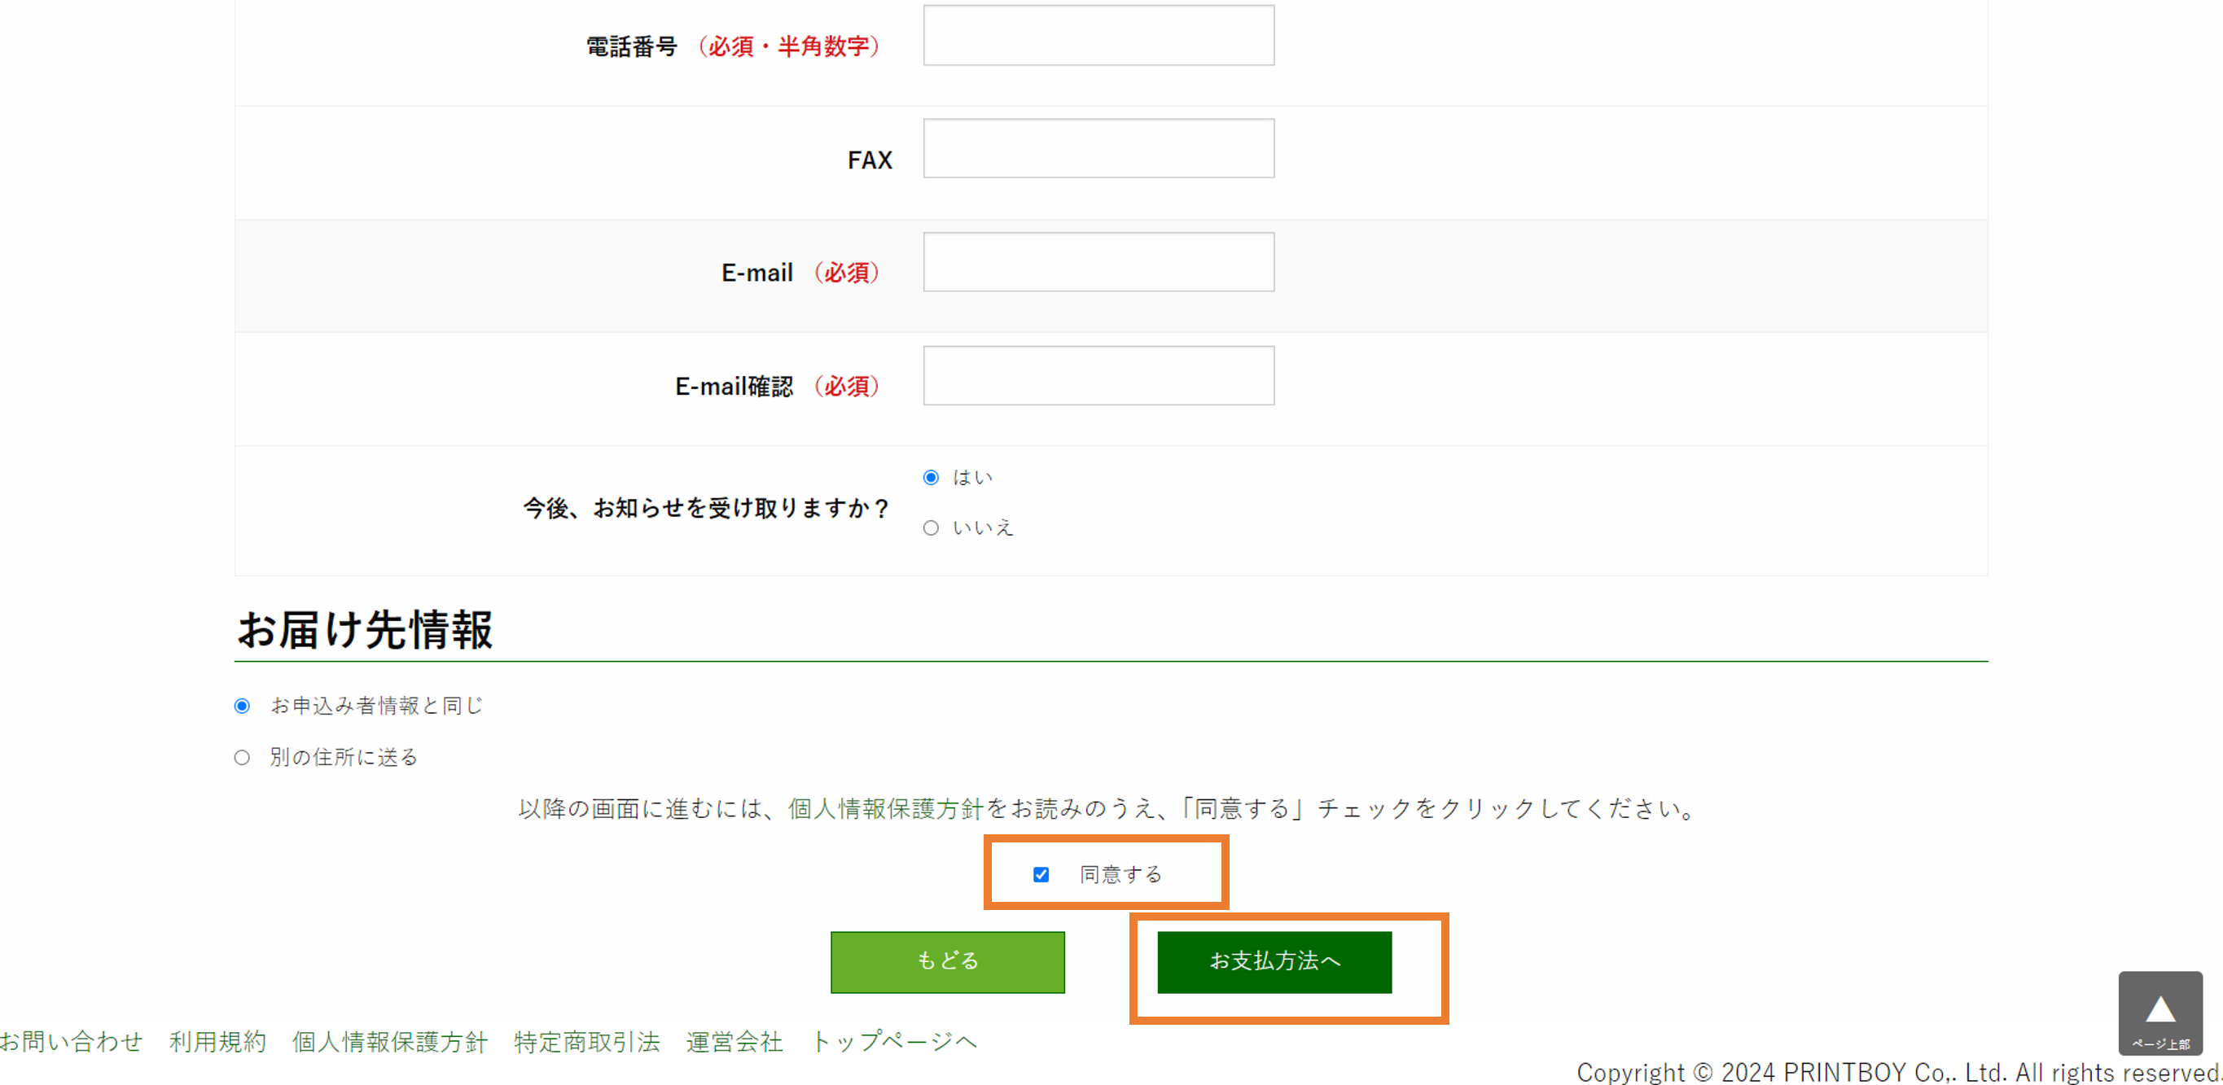Screen dimensions: 2223x1085
Task: Toggle the 同意する agreement checkbox
Action: coord(1041,873)
